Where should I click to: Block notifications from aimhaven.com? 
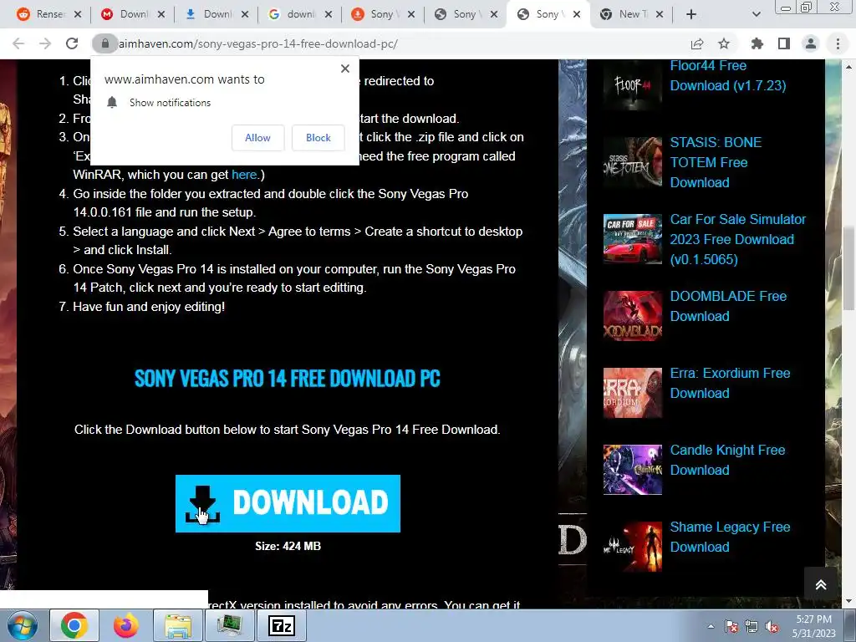318,138
